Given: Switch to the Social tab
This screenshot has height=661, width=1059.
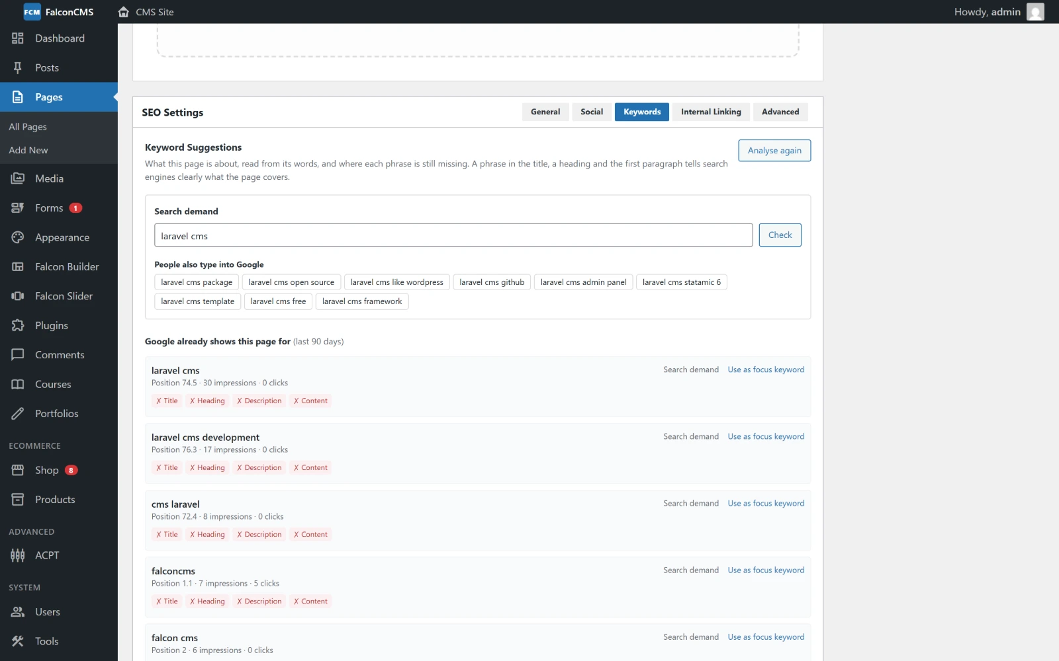Looking at the screenshot, I should tap(592, 112).
